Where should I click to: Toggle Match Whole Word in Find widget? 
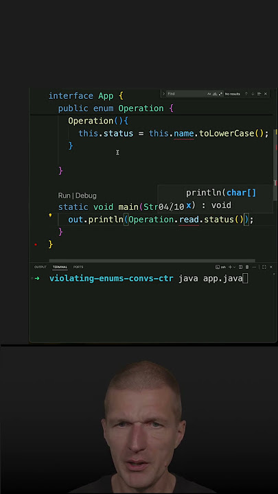pyautogui.click(x=215, y=94)
